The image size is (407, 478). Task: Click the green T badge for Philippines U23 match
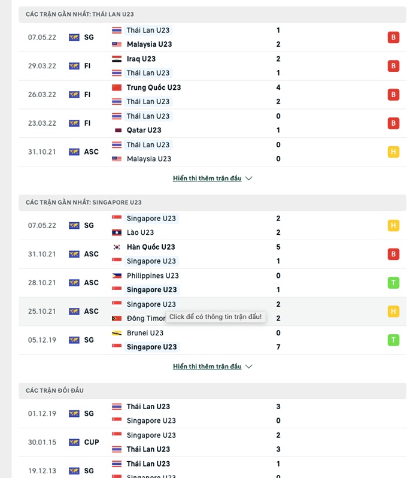point(393,283)
